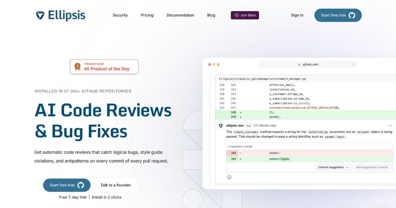The height and width of the screenshot is (208, 396).
Task: Click the Commit suggestion button
Action: click(x=331, y=167)
